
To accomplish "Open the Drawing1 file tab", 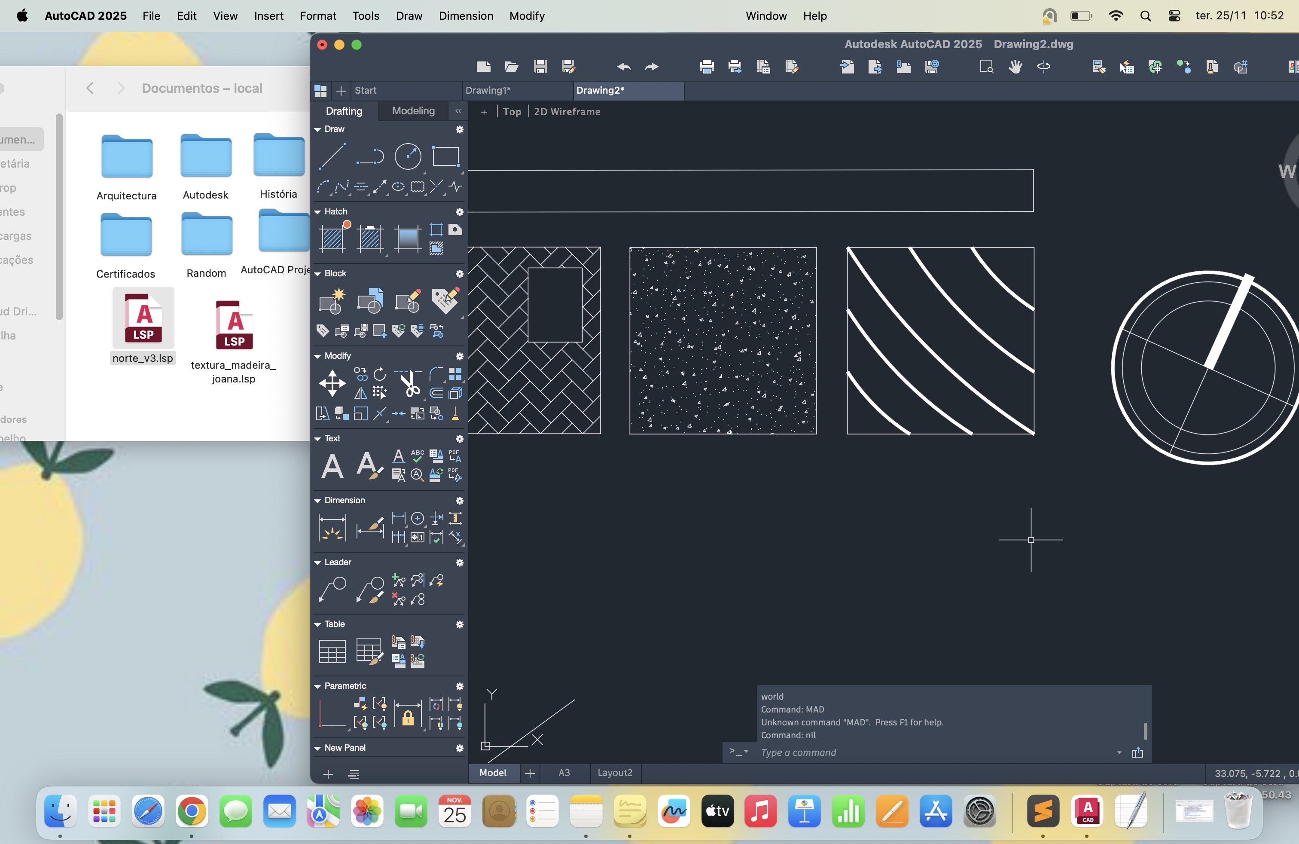I will [488, 90].
